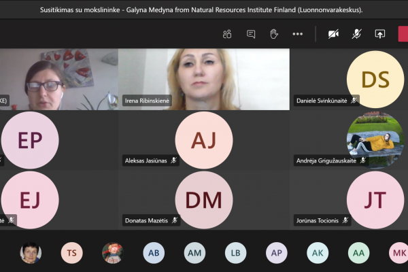Click the Andrėja Grigužauskaitė name label
This screenshot has height=272, width=408.
(326, 160)
